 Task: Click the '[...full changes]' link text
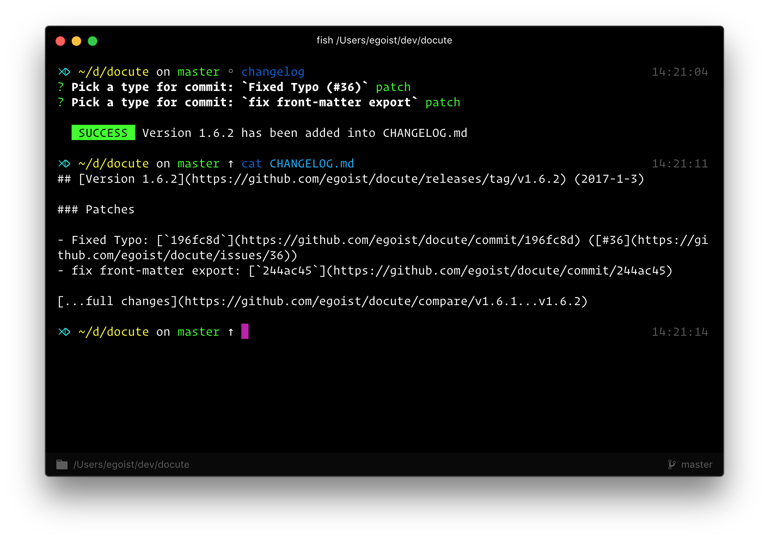click(x=117, y=301)
